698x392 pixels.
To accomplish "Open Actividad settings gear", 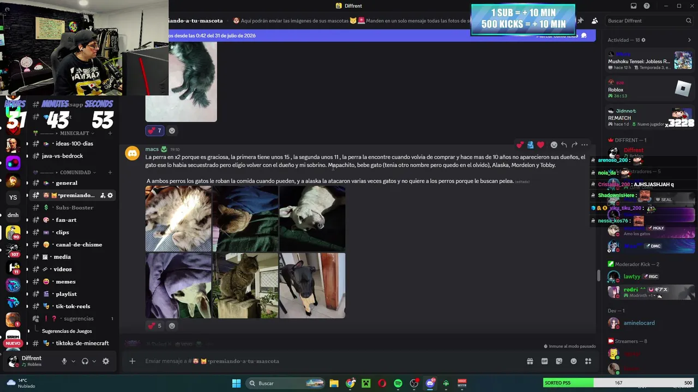I will pyautogui.click(x=643, y=40).
